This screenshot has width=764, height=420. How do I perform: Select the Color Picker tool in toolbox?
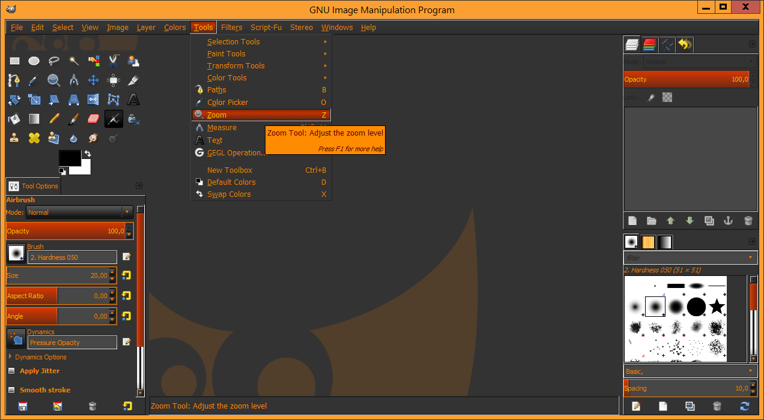point(34,80)
